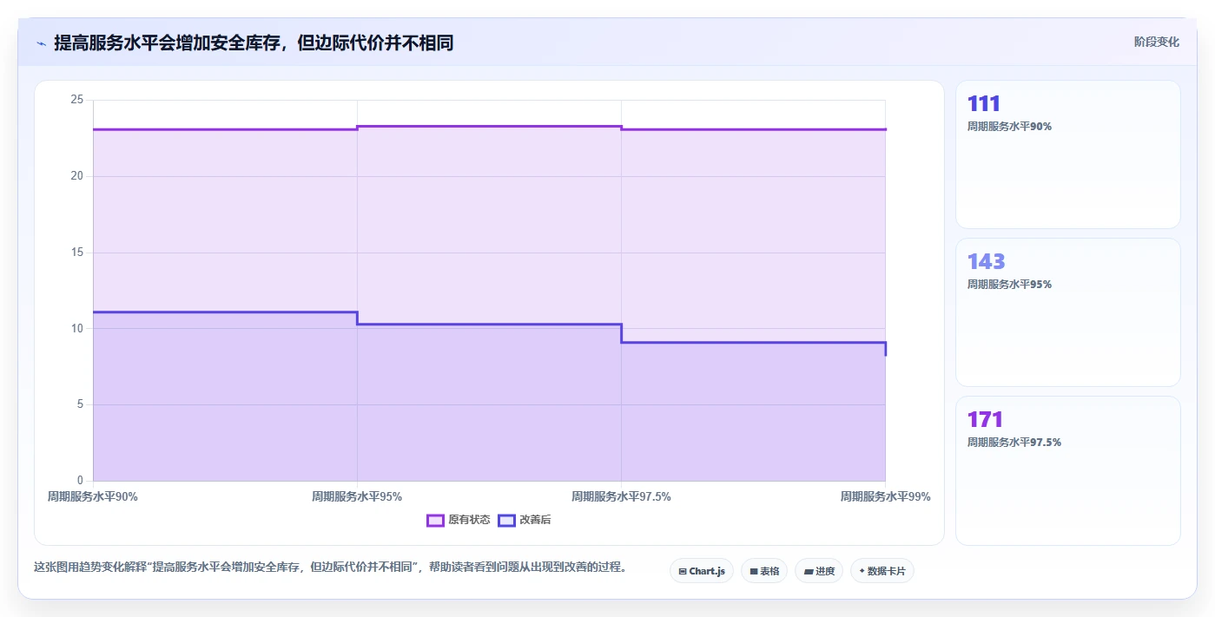The height and width of the screenshot is (617, 1215).
Task: Select the 进度 tag
Action: point(819,571)
